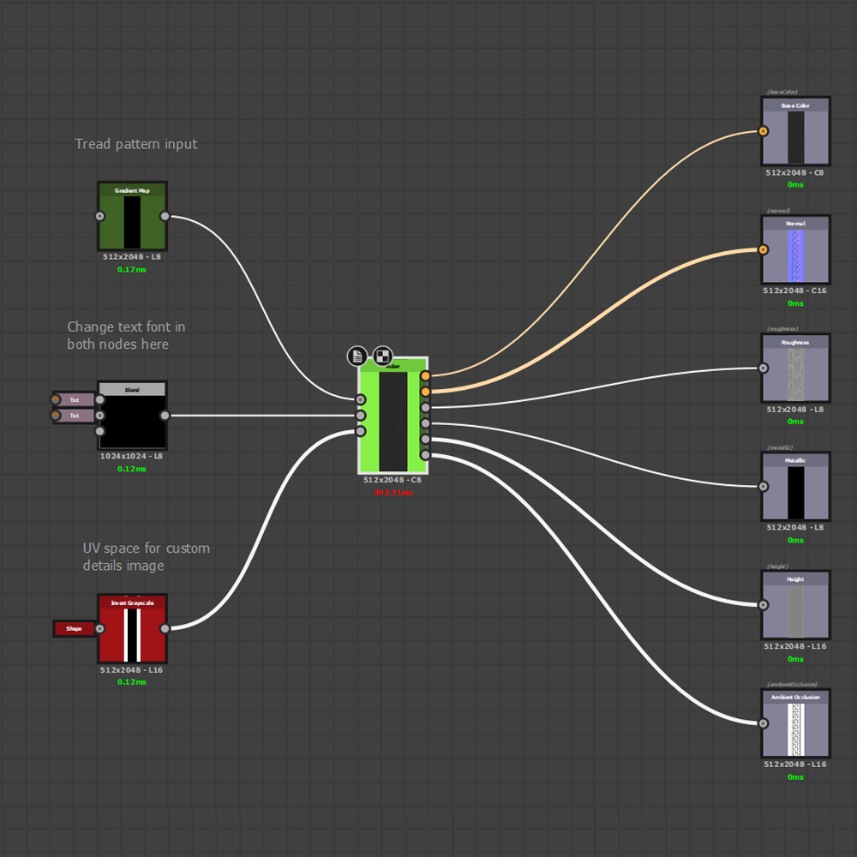This screenshot has width=857, height=857.
Task: Click the 0.12ms timing under Blend node
Action: point(132,469)
